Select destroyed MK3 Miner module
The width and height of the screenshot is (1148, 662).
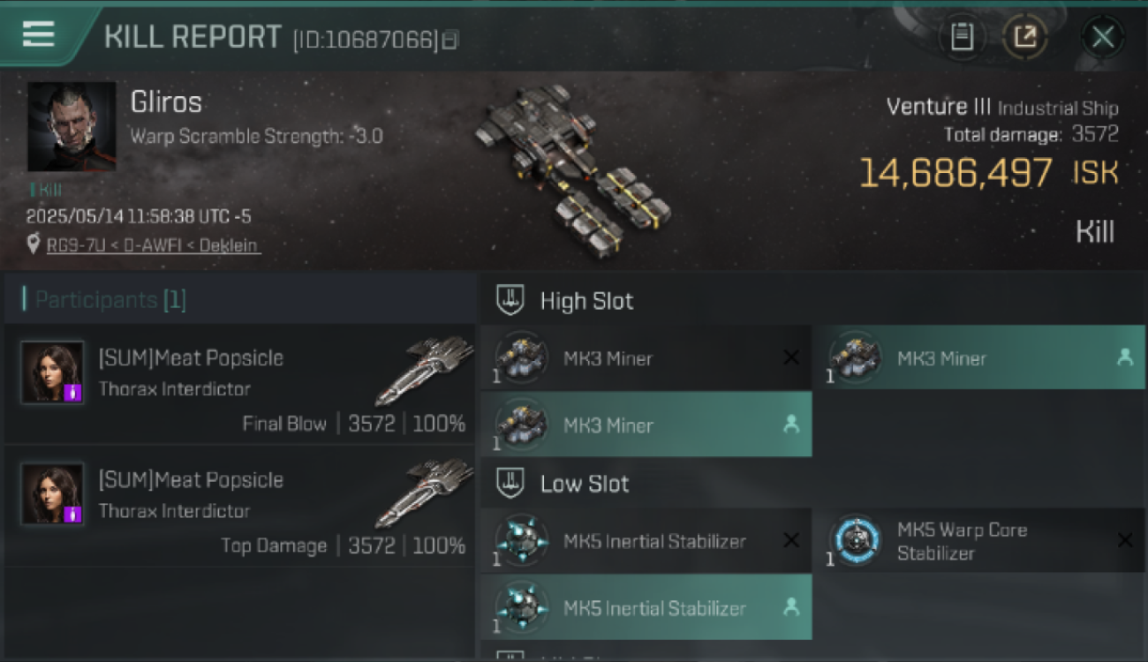point(646,358)
